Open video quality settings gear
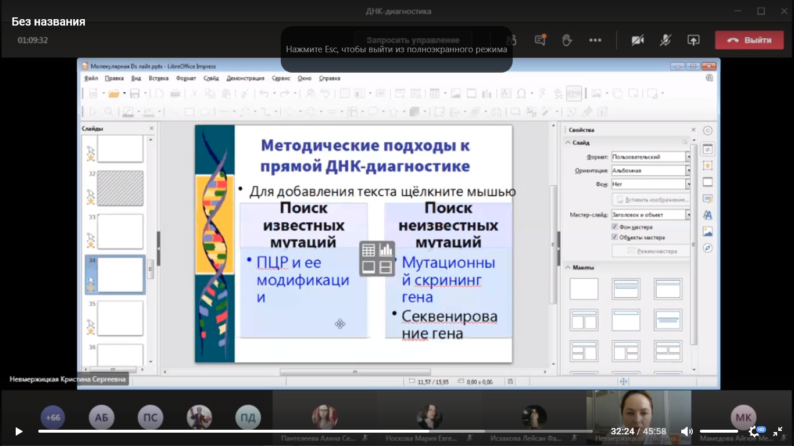This screenshot has width=794, height=446. point(754,431)
